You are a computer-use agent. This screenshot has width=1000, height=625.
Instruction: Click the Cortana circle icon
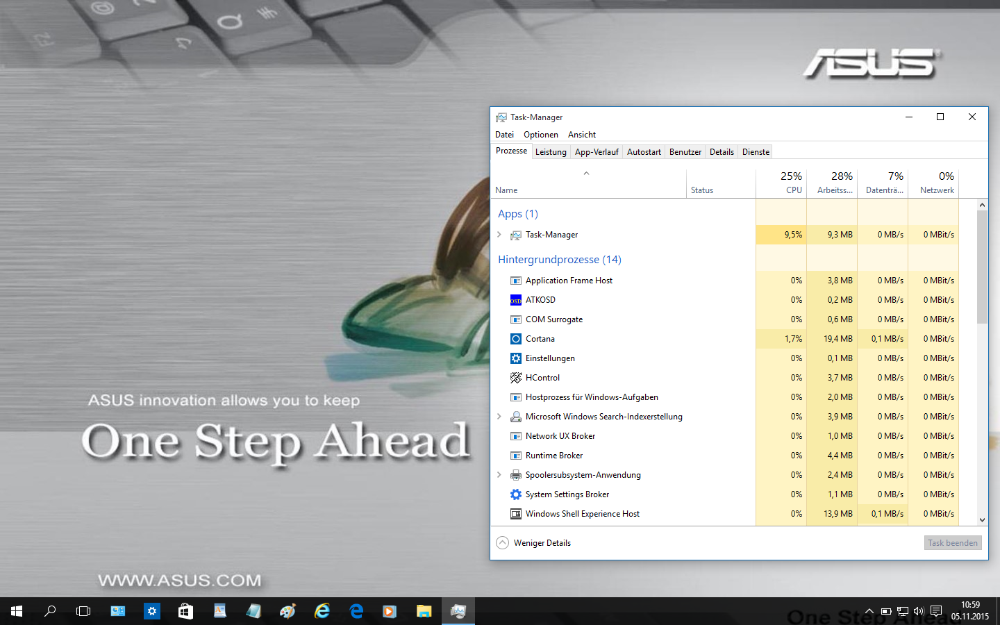516,339
